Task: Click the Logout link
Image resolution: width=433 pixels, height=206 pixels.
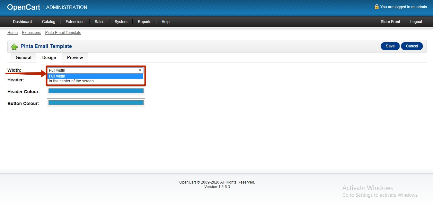Action: point(416,22)
